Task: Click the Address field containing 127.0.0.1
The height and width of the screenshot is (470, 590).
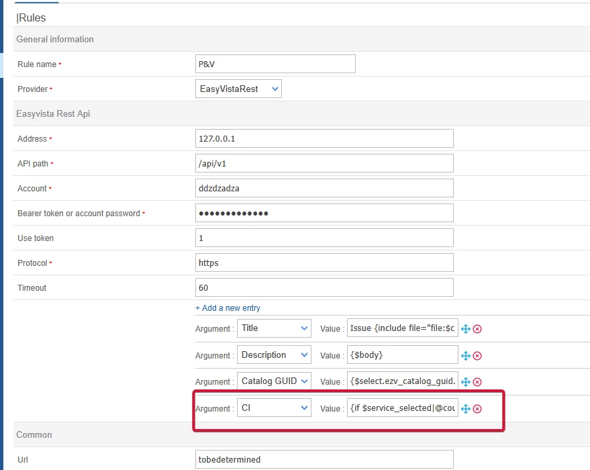Action: coord(324,138)
